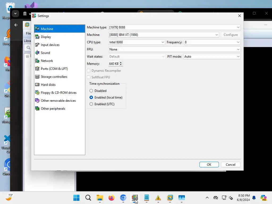
Task: Switch to the Sound settings page
Action: pyautogui.click(x=59, y=53)
